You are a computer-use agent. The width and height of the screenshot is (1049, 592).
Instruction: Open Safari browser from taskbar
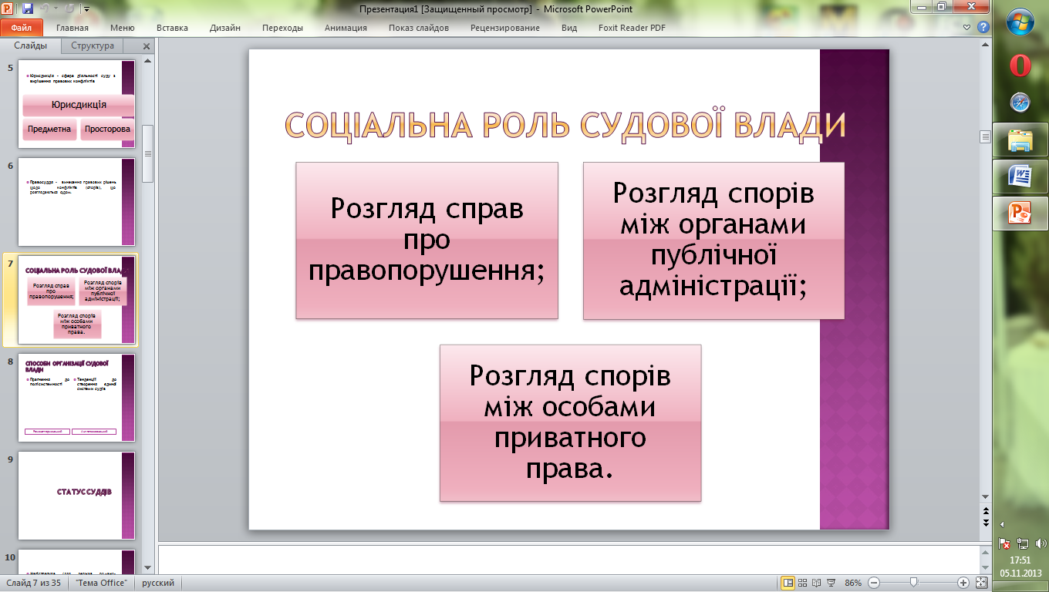[1020, 103]
